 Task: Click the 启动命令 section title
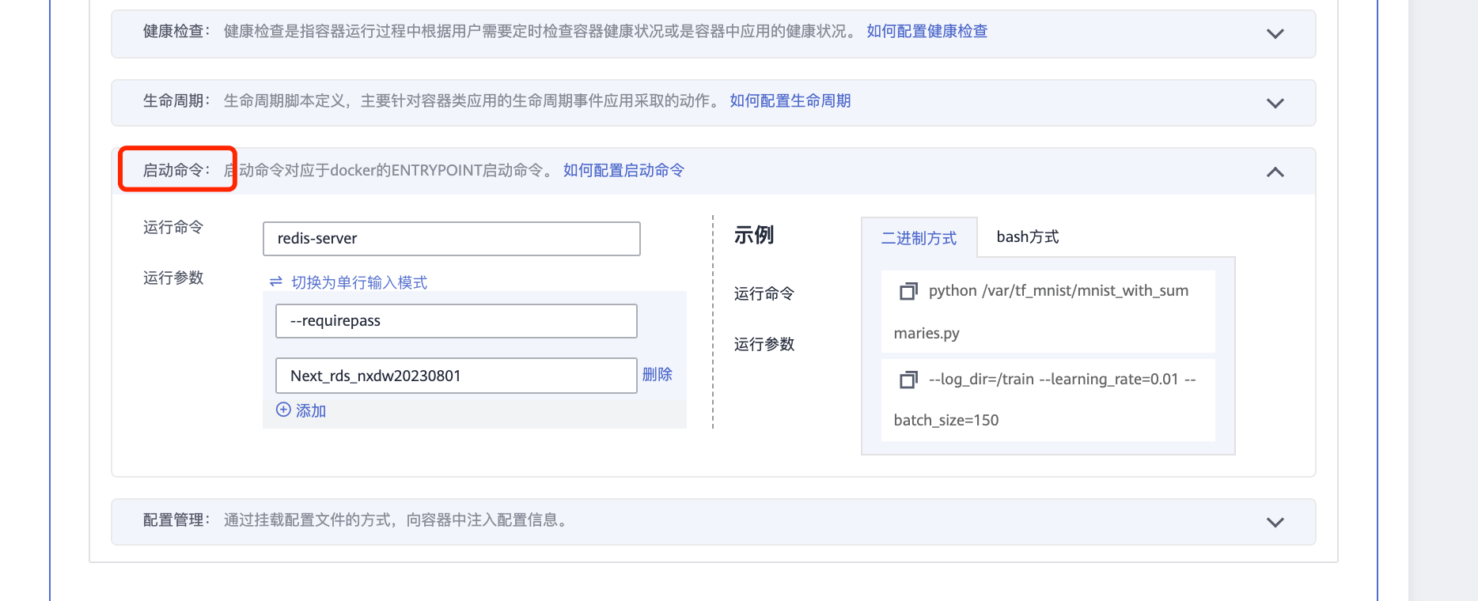point(176,170)
